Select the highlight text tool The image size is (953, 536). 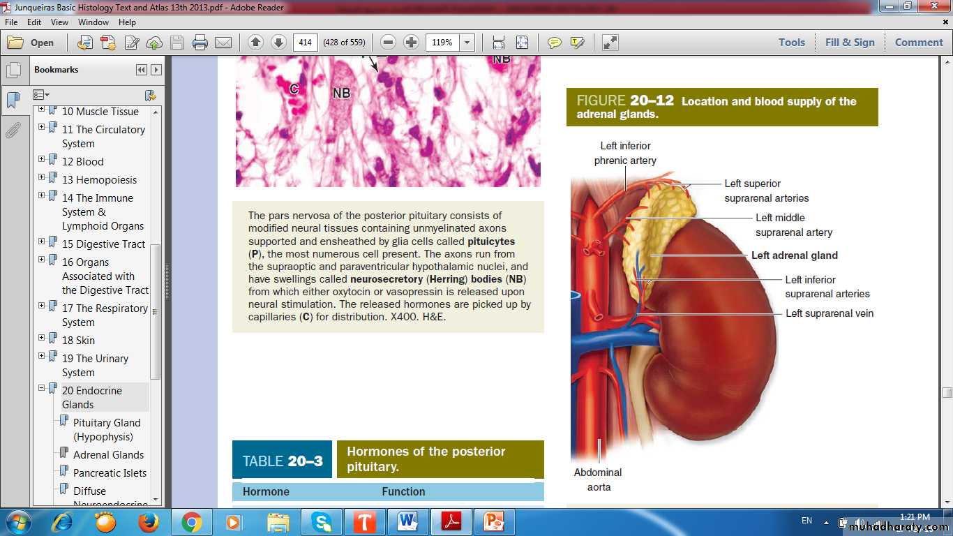577,43
